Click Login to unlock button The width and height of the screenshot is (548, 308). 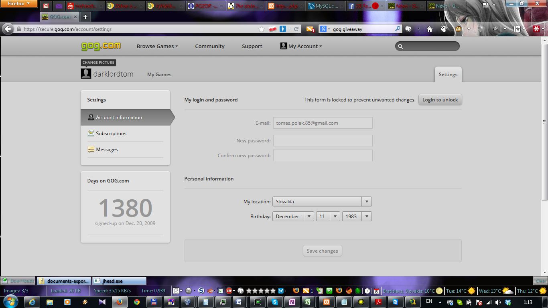pos(440,99)
